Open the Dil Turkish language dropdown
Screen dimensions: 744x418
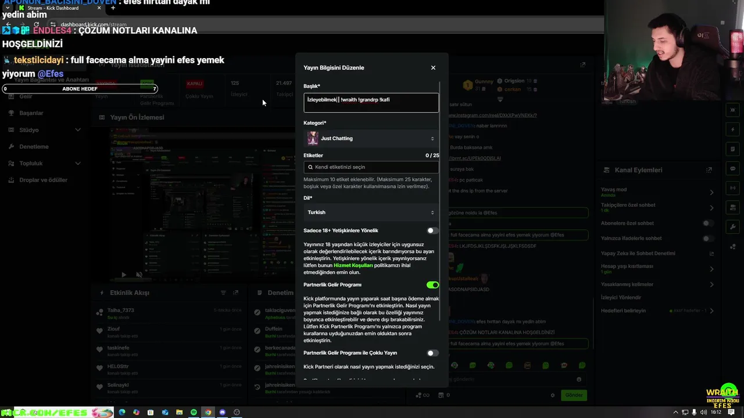[x=371, y=212]
